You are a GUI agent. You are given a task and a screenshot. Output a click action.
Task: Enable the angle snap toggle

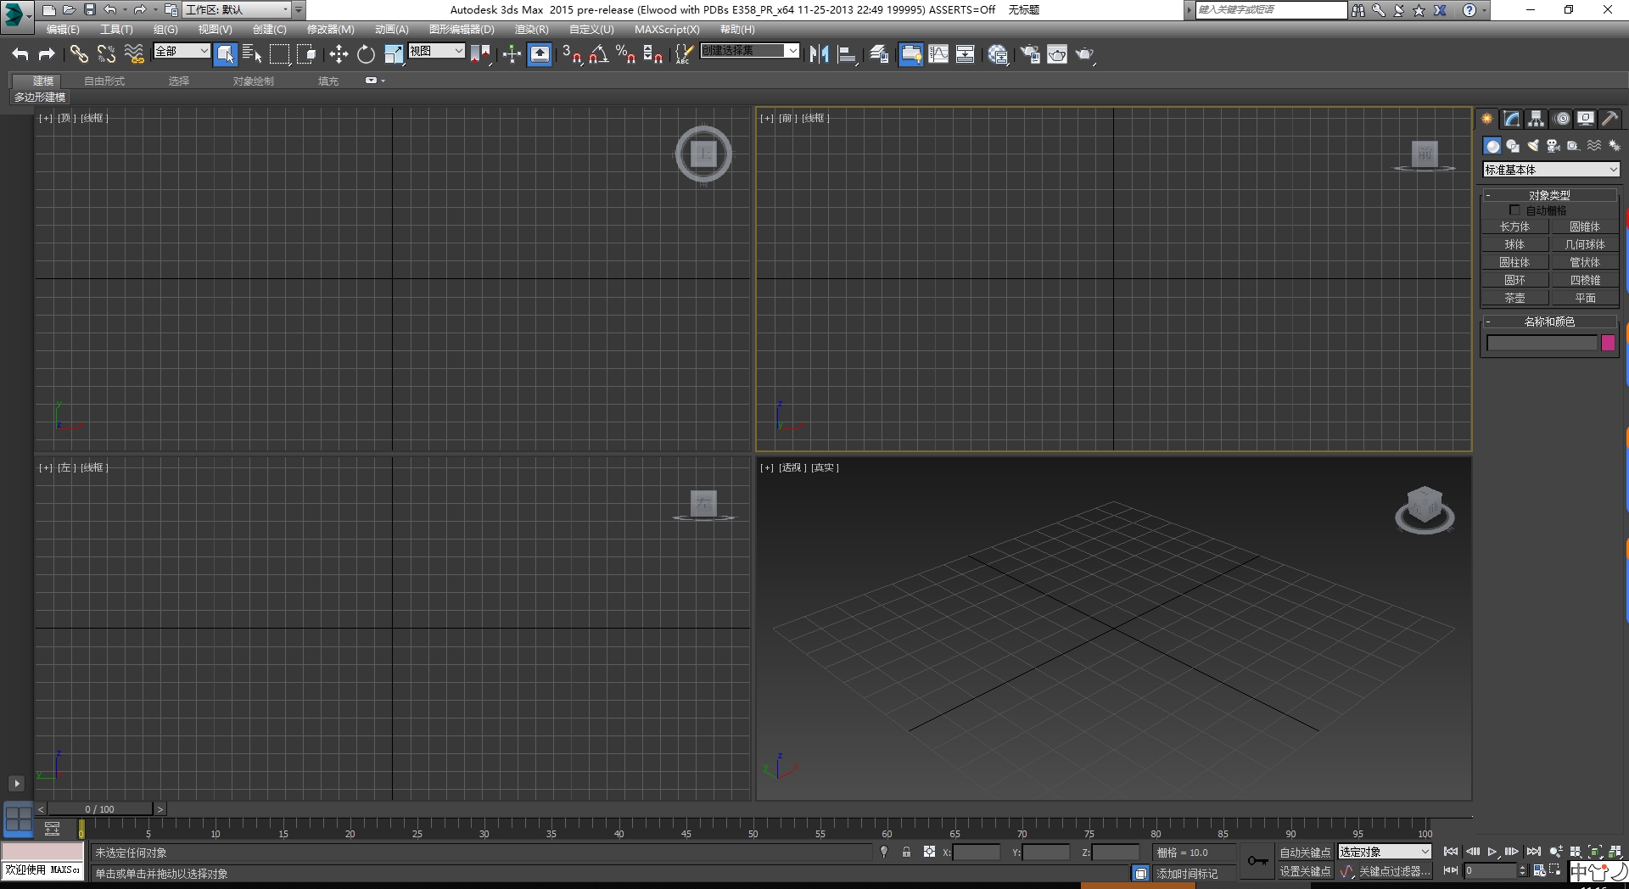597,54
